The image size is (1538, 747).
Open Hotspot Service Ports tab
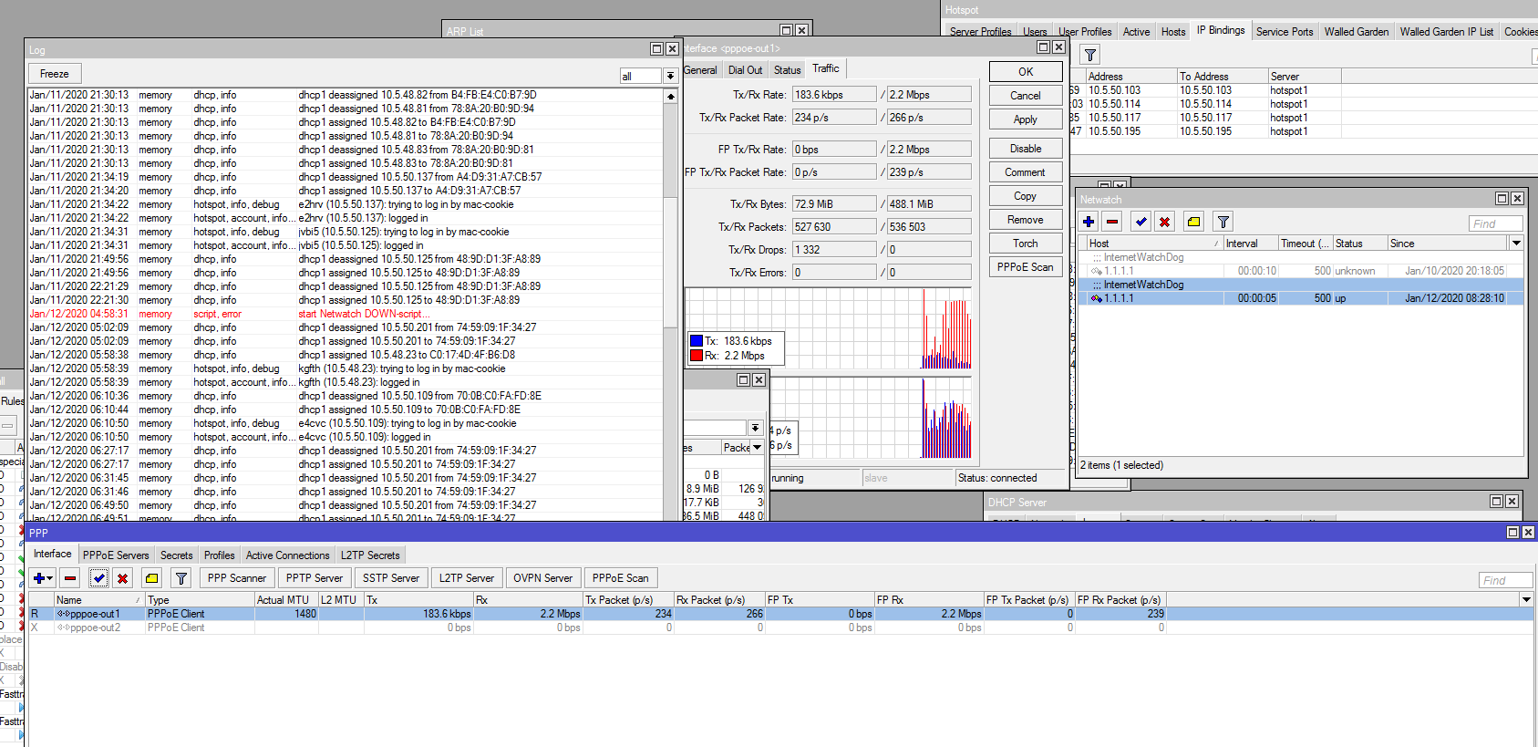tap(1284, 32)
